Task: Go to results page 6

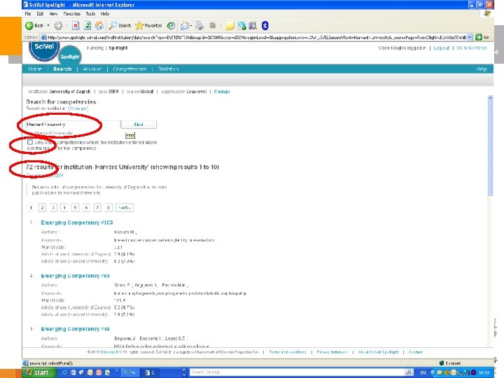Action: pos(86,208)
